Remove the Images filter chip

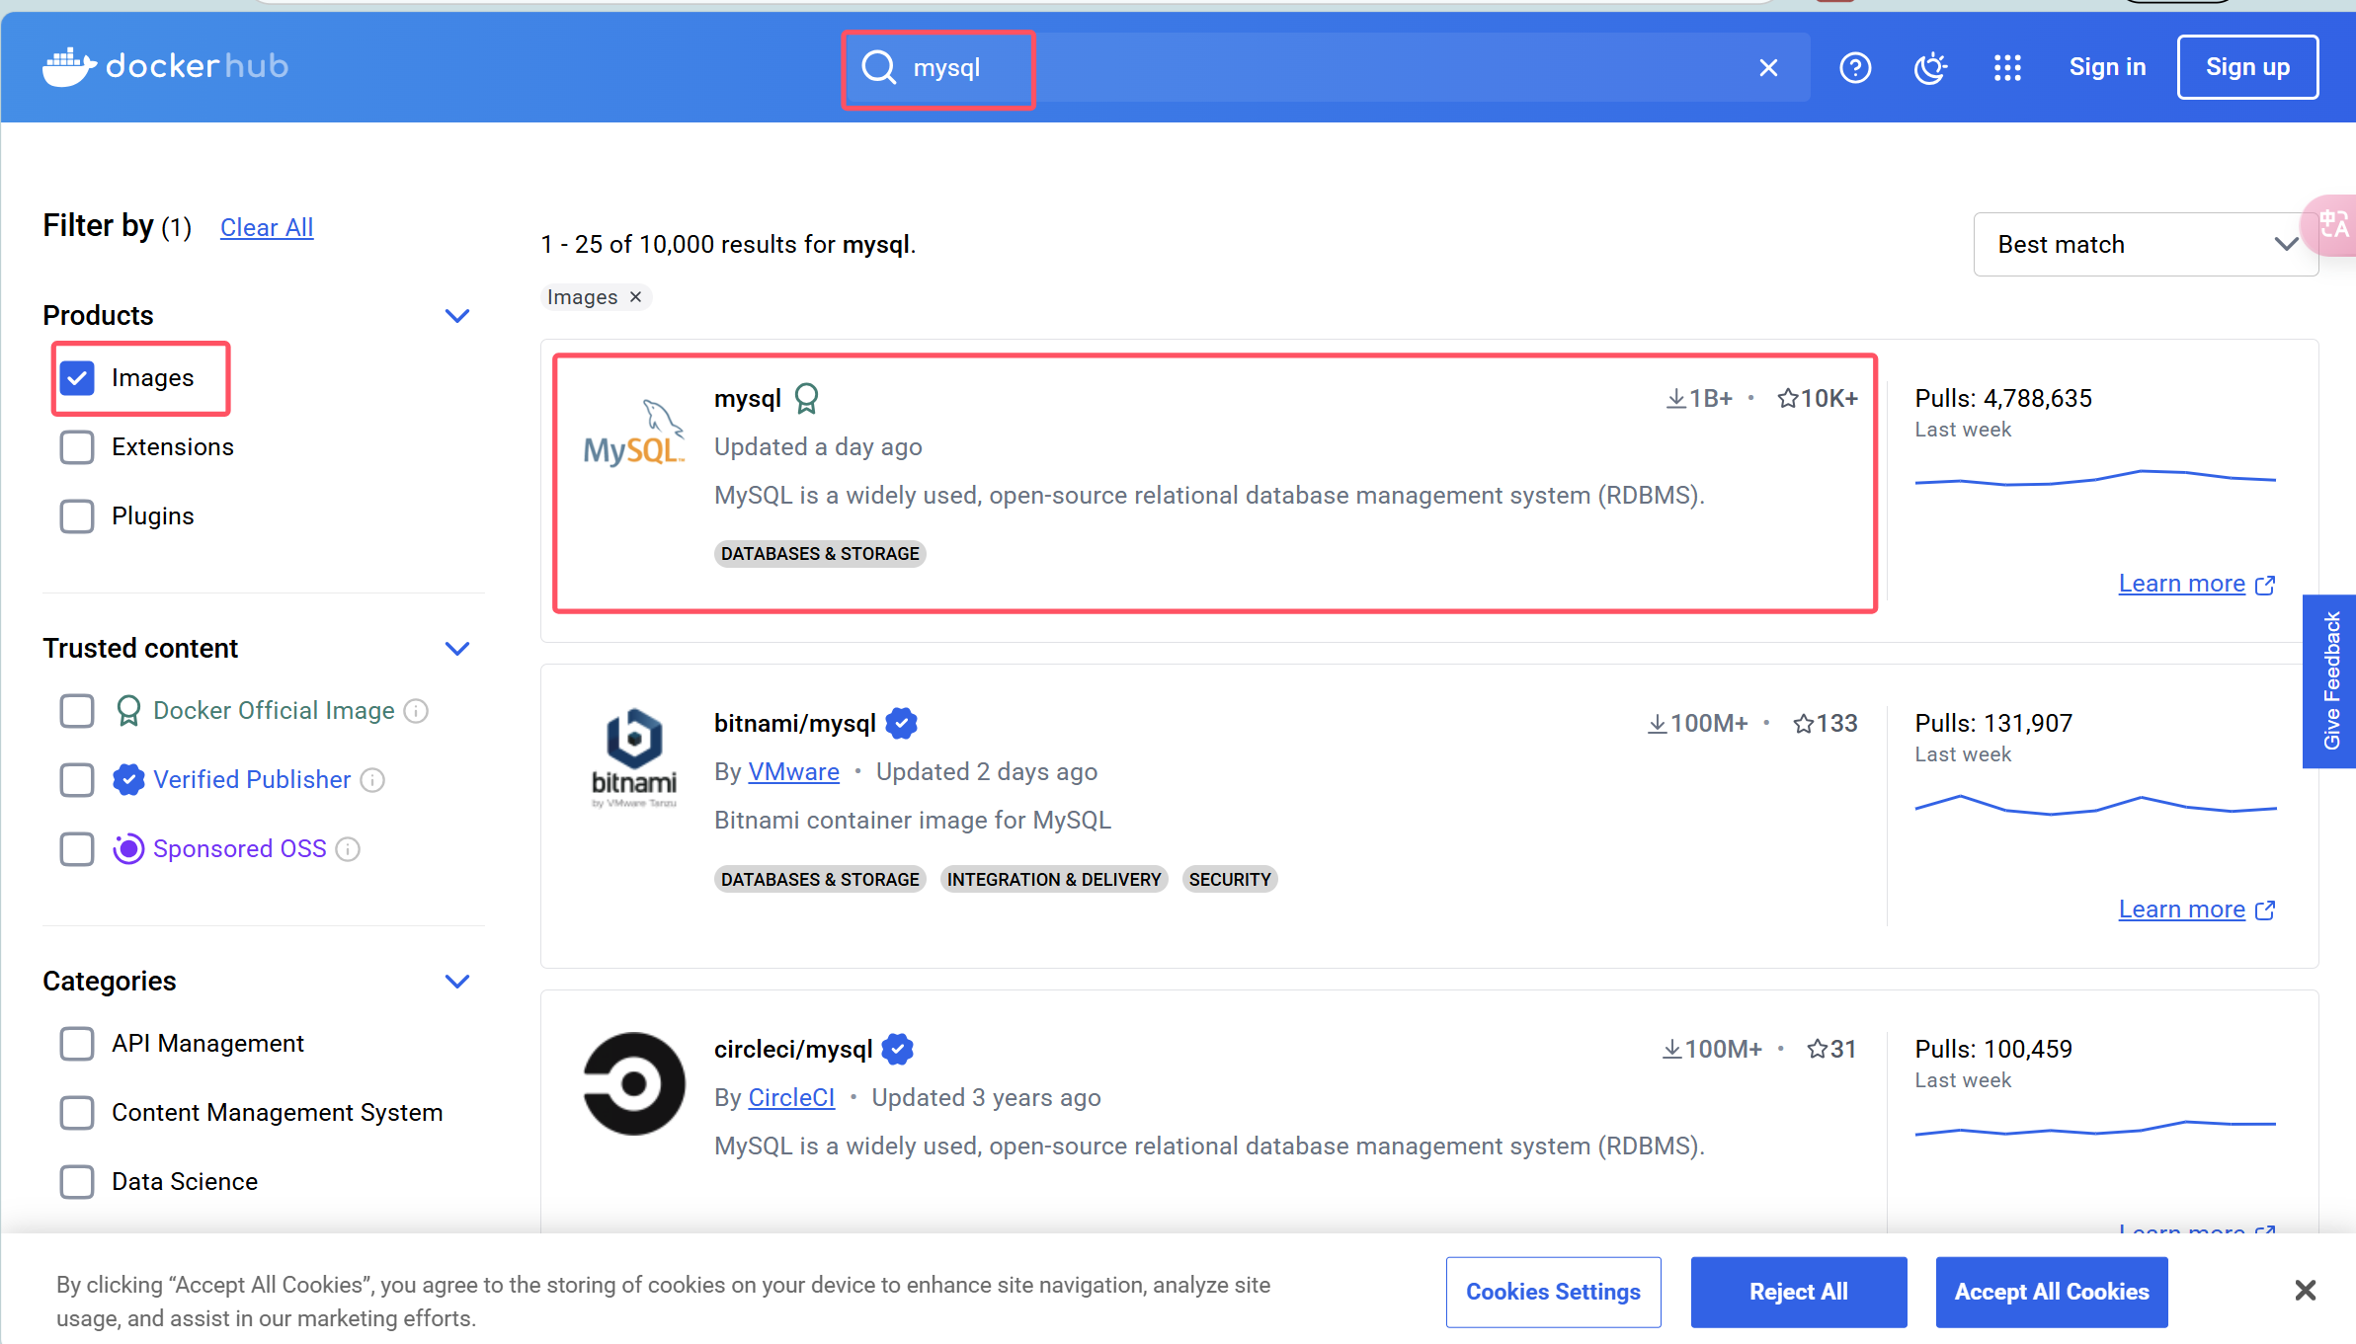(x=636, y=297)
